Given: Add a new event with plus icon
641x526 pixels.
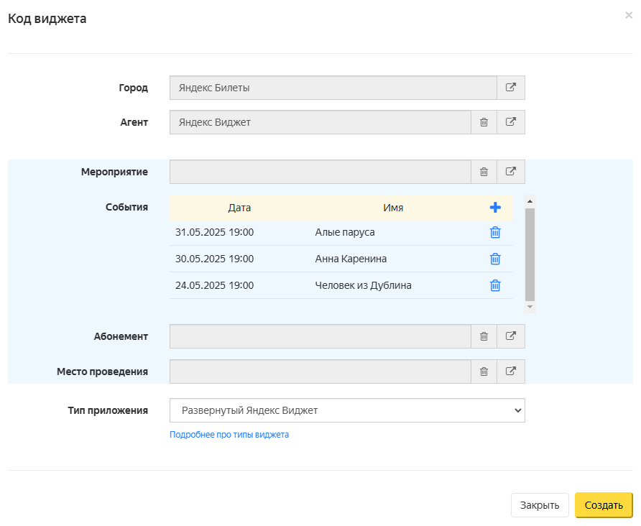Looking at the screenshot, I should 495,208.
